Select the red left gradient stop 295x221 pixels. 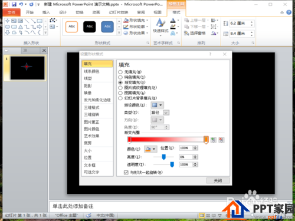tap(129, 140)
